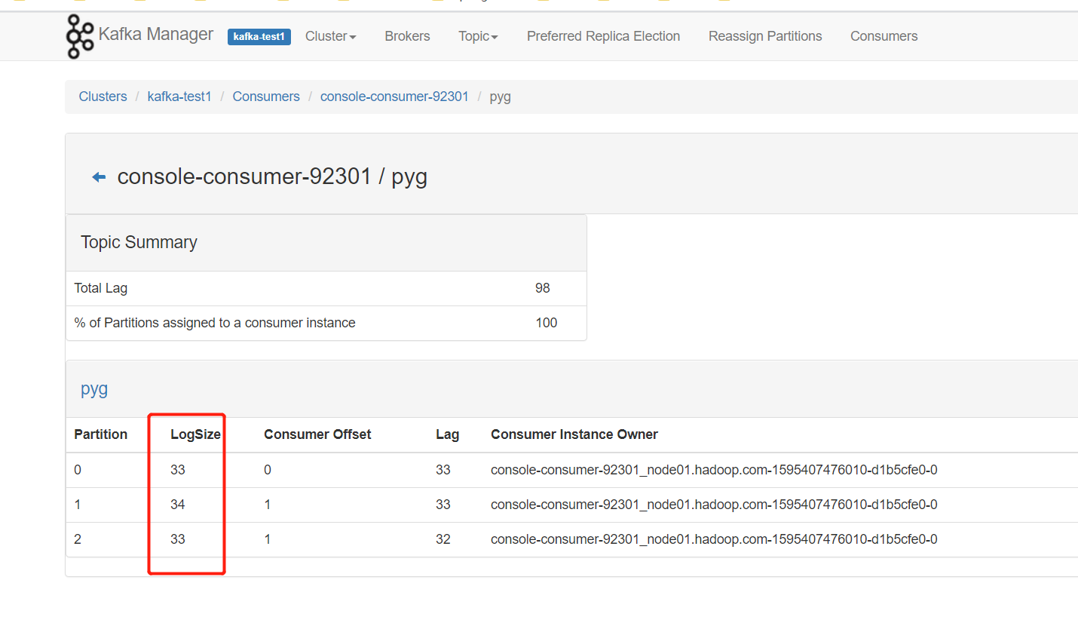Screen dimensions: 1078x623
Task: Open kafka-test1 breadcrumb link
Action: [179, 97]
